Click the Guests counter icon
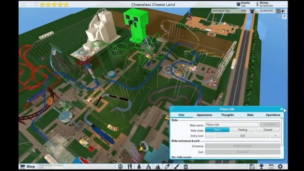Image resolution: width=304 pixels, height=171 pixels. tap(238, 4)
